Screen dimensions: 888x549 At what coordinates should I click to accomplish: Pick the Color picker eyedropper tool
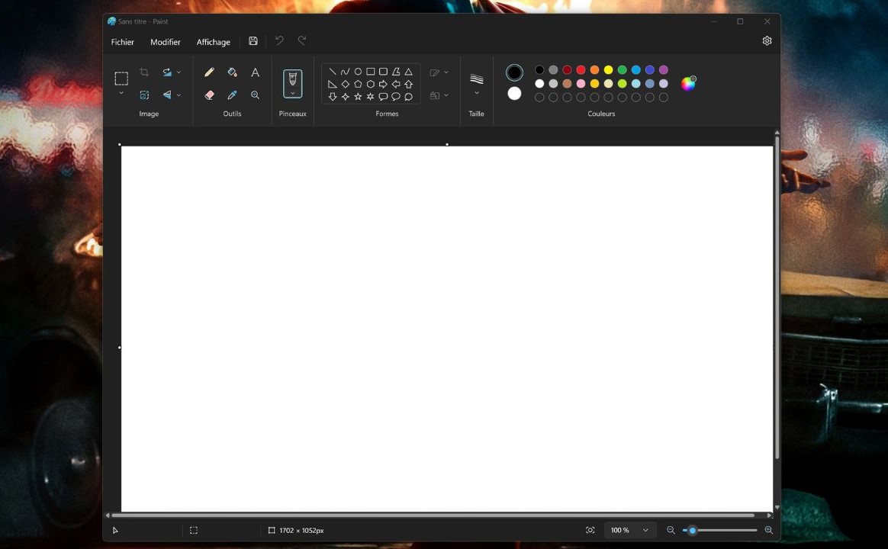[232, 95]
